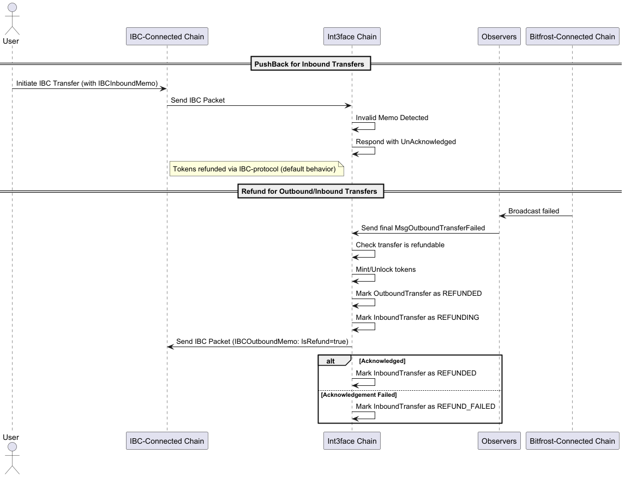Select the PushBack for Inbound Transfers divider
The image size is (625, 477).
(x=310, y=63)
